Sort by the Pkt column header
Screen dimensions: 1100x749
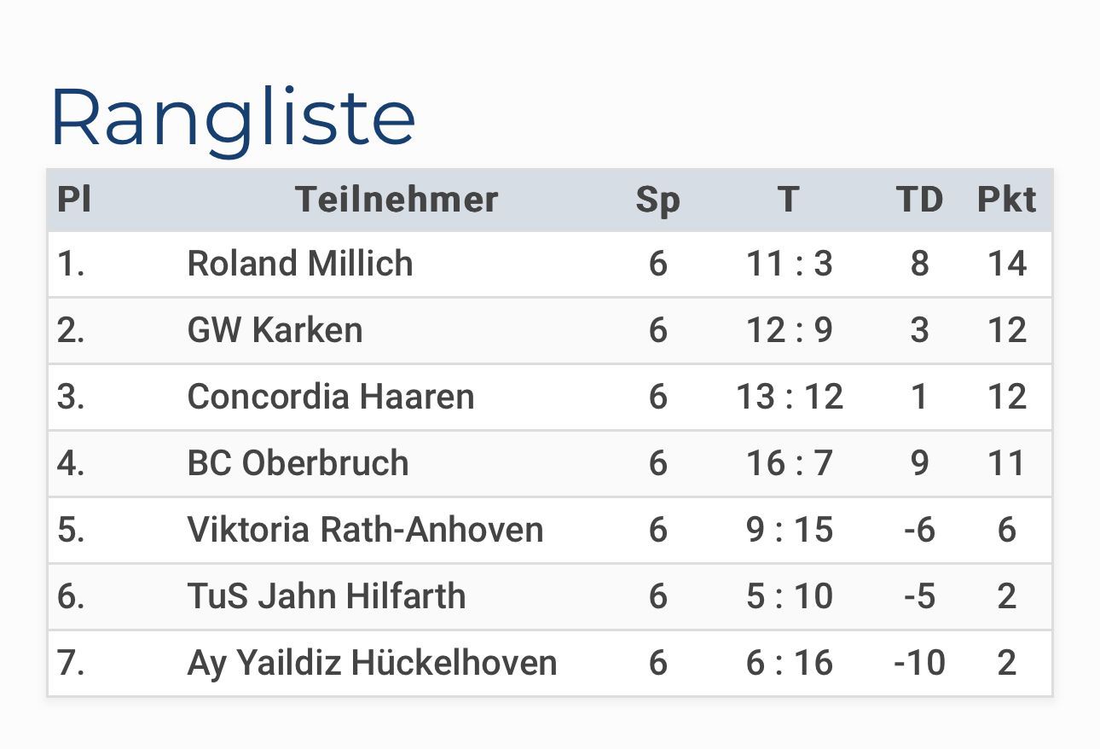click(x=1006, y=200)
